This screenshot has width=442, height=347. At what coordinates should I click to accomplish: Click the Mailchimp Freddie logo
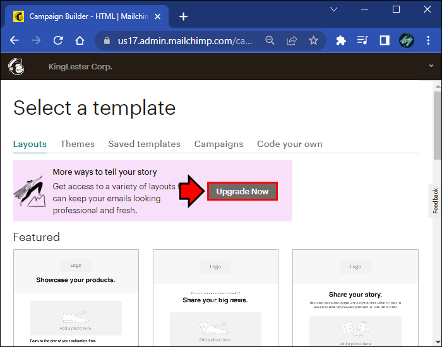pyautogui.click(x=16, y=67)
